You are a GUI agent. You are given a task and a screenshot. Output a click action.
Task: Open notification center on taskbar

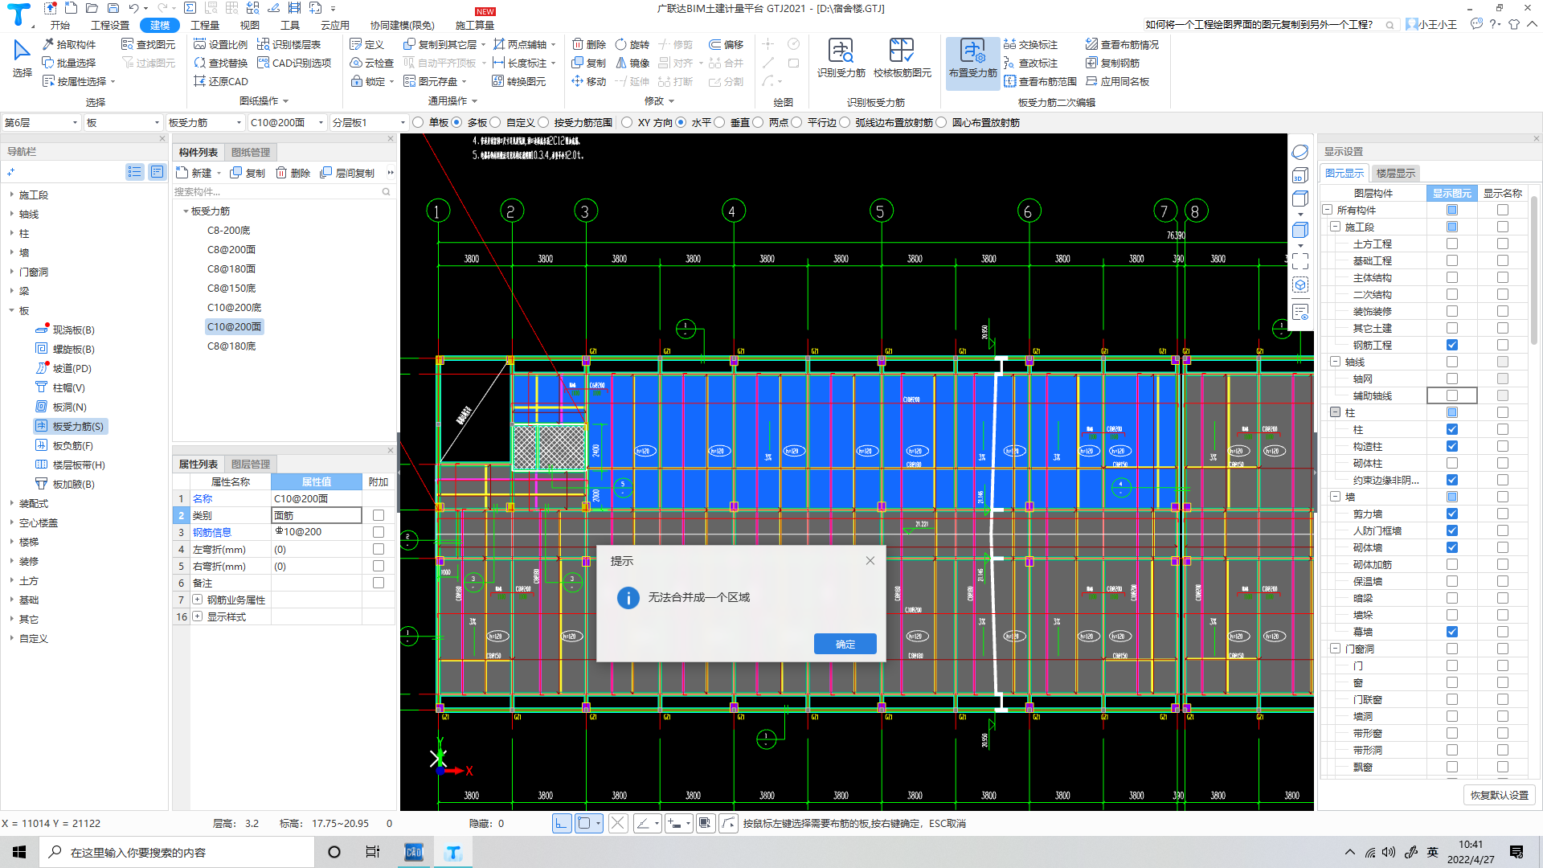click(1516, 852)
